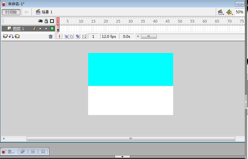Select keyframe 1 on 图层 1
The height and width of the screenshot is (159, 248).
click(x=58, y=29)
